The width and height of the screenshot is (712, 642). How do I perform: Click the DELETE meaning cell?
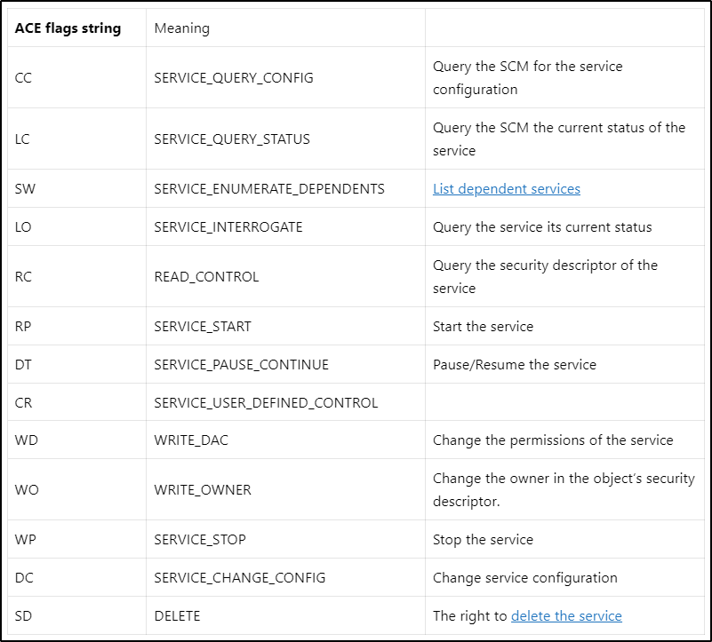[177, 616]
